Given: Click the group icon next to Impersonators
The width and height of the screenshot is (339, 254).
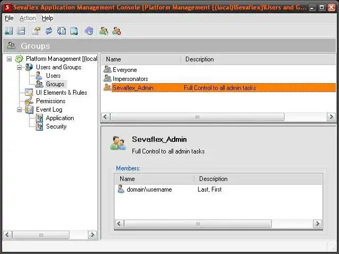Looking at the screenshot, I should pyautogui.click(x=108, y=78).
